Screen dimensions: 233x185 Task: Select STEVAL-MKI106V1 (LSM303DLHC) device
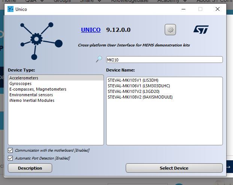(164, 86)
